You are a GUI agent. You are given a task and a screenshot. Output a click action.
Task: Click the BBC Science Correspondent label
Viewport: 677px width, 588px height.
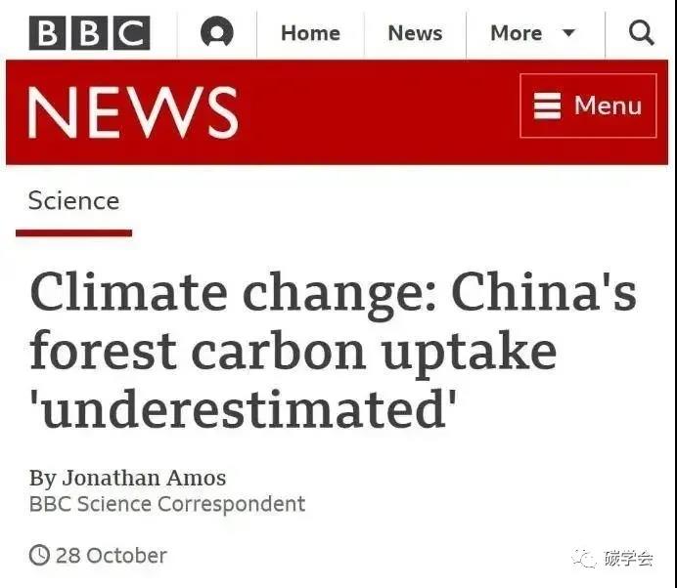point(167,504)
